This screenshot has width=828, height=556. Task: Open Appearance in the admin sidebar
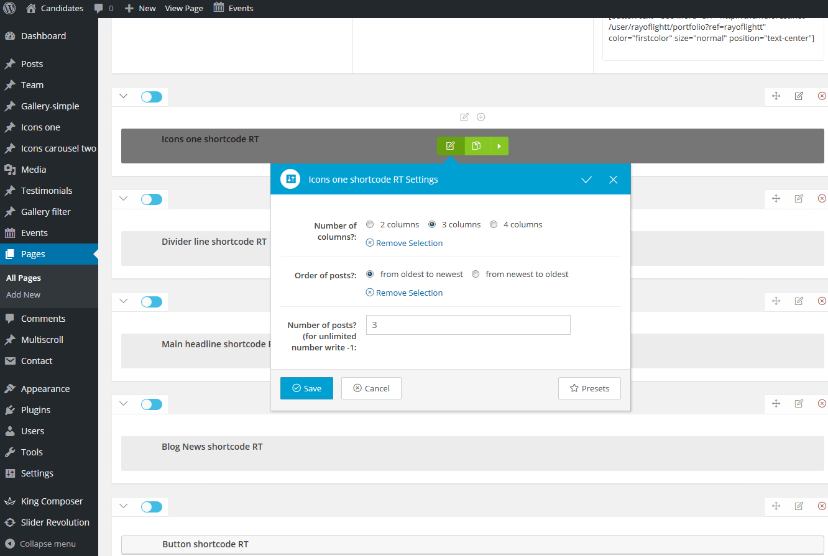[45, 389]
